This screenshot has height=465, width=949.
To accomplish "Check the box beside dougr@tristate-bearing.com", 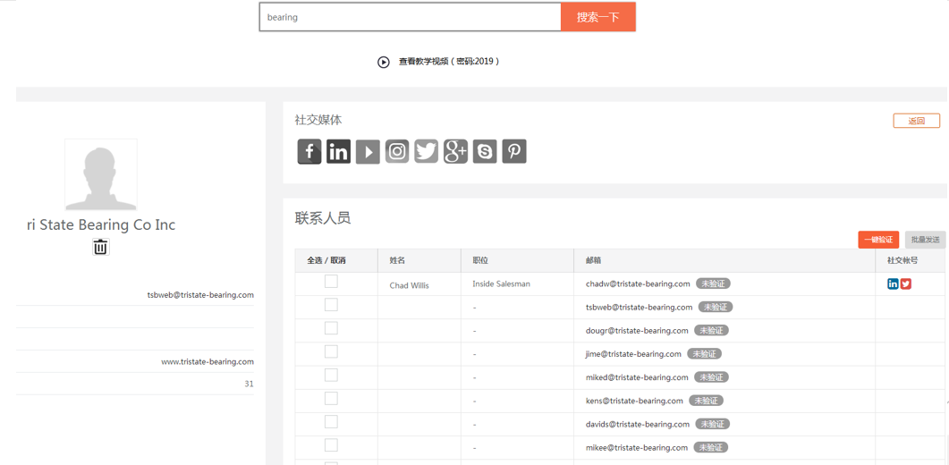I will (331, 328).
